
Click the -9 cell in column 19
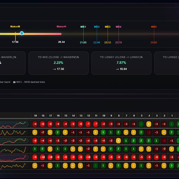[35, 157]
